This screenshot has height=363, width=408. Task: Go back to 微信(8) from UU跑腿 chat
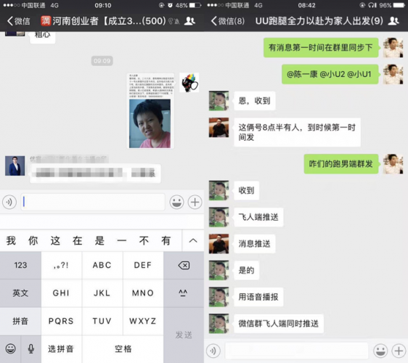tap(228, 21)
